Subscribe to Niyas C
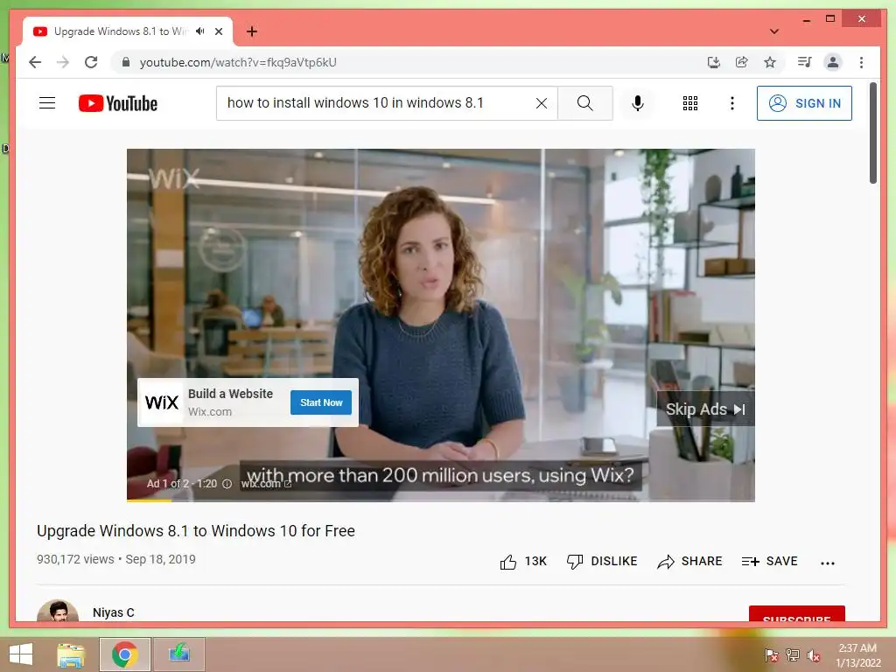The image size is (896, 672). (796, 613)
